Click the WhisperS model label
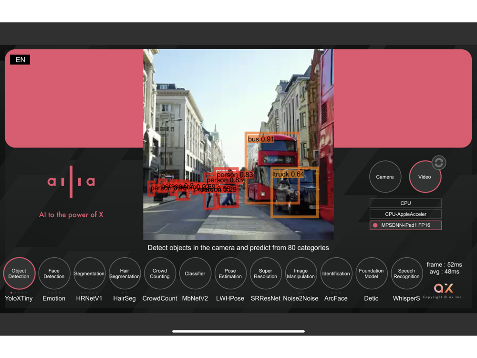Viewport: 477px width, 358px height. point(406,298)
